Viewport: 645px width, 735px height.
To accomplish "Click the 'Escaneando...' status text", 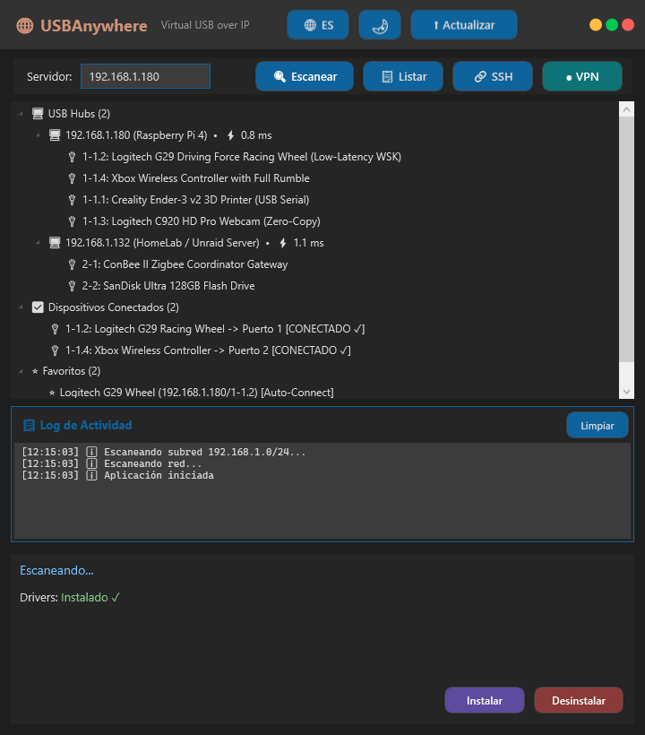I will 56,570.
